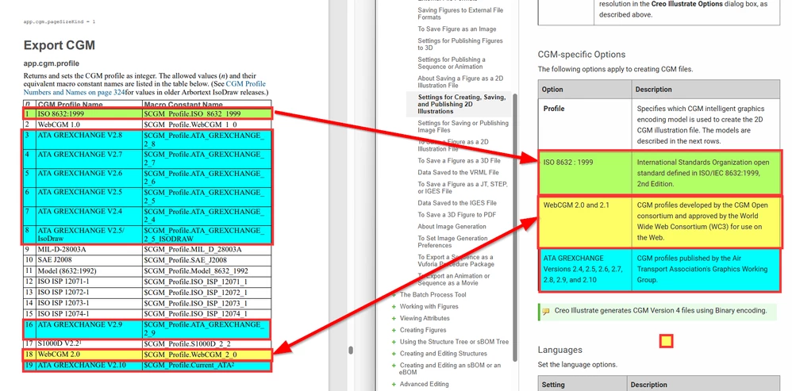Expand 'The Batch Process Tool' section
Screen dimensions: 792x391
[394, 294]
